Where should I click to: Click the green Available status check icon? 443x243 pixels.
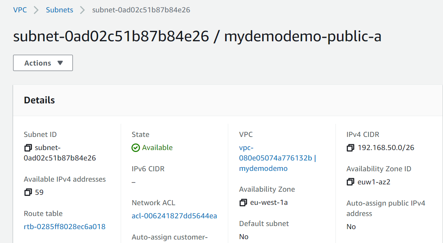point(136,148)
